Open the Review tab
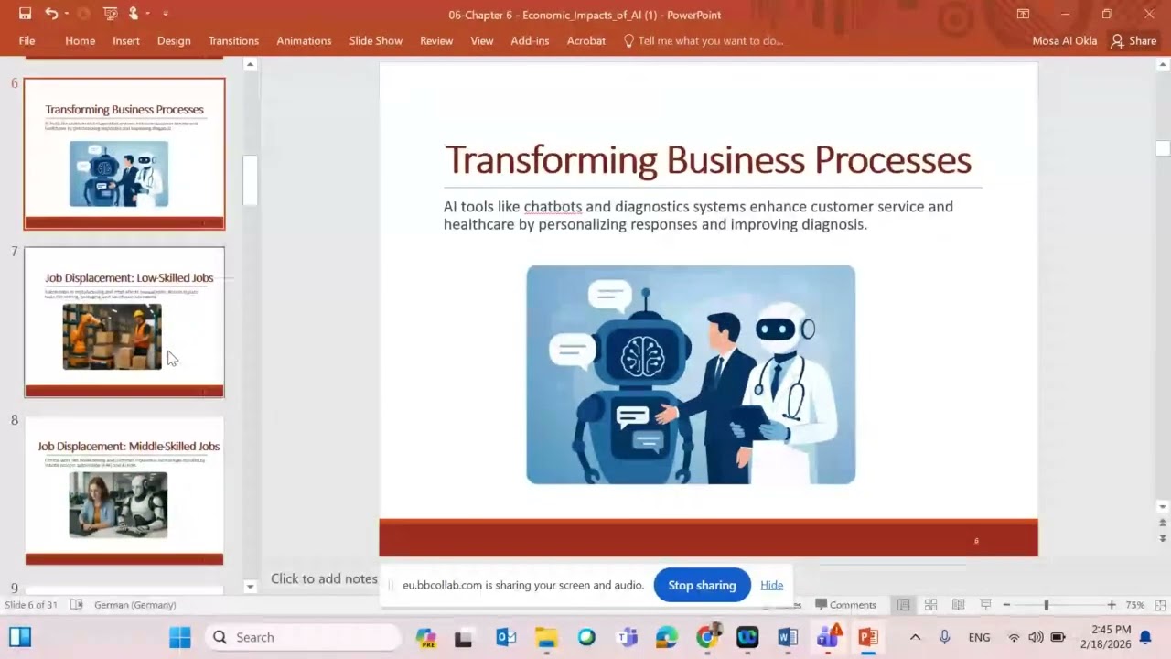 [x=436, y=41]
